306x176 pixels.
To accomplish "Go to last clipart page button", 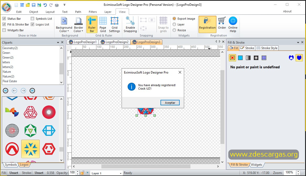I will (x=32, y=91).
